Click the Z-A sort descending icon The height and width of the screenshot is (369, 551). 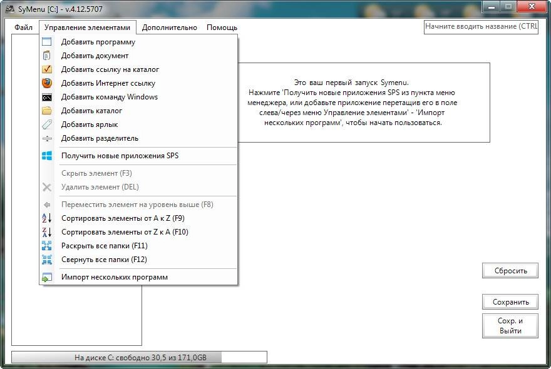click(x=47, y=232)
